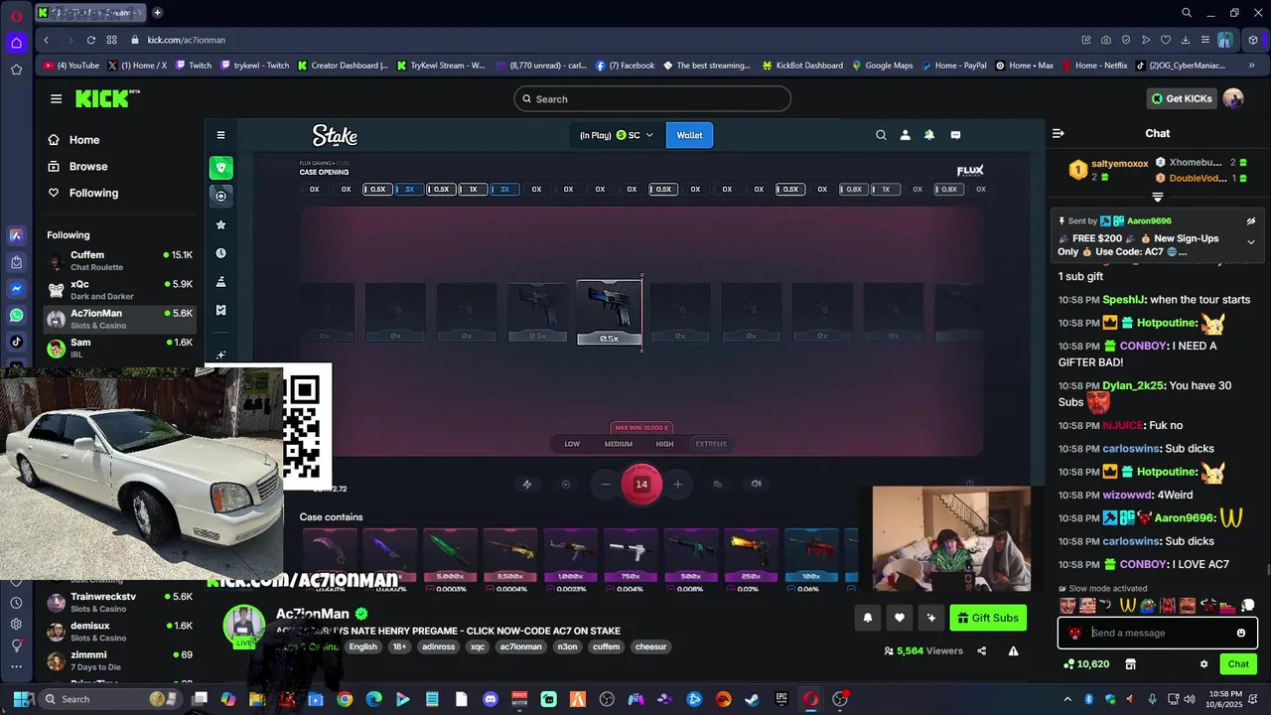Image resolution: width=1271 pixels, height=715 pixels.
Task: Click the English stream tag
Action: click(x=362, y=646)
